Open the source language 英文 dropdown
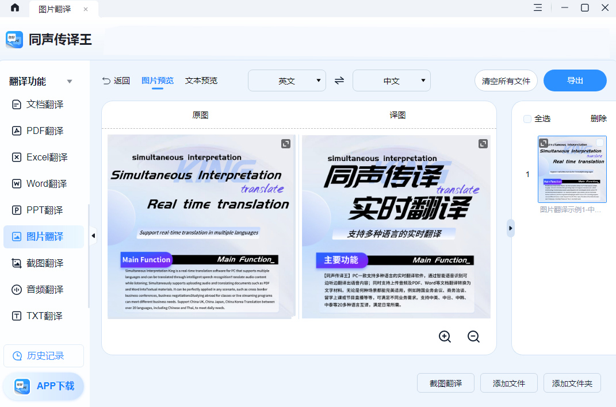Viewport: 616px width, 407px height. pyautogui.click(x=287, y=81)
